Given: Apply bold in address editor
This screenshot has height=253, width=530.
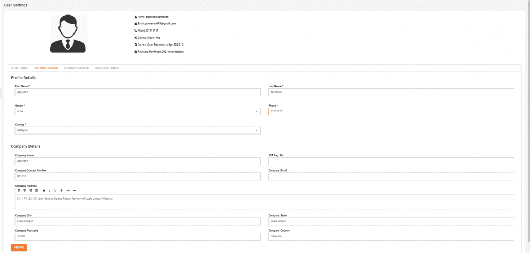Looking at the screenshot, I should [43, 191].
